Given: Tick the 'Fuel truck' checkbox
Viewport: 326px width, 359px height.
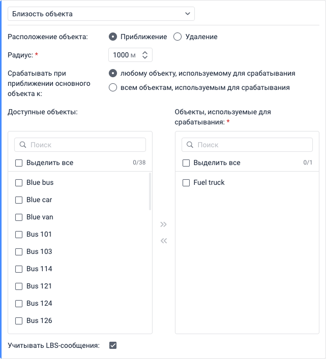Looking at the screenshot, I should point(186,182).
